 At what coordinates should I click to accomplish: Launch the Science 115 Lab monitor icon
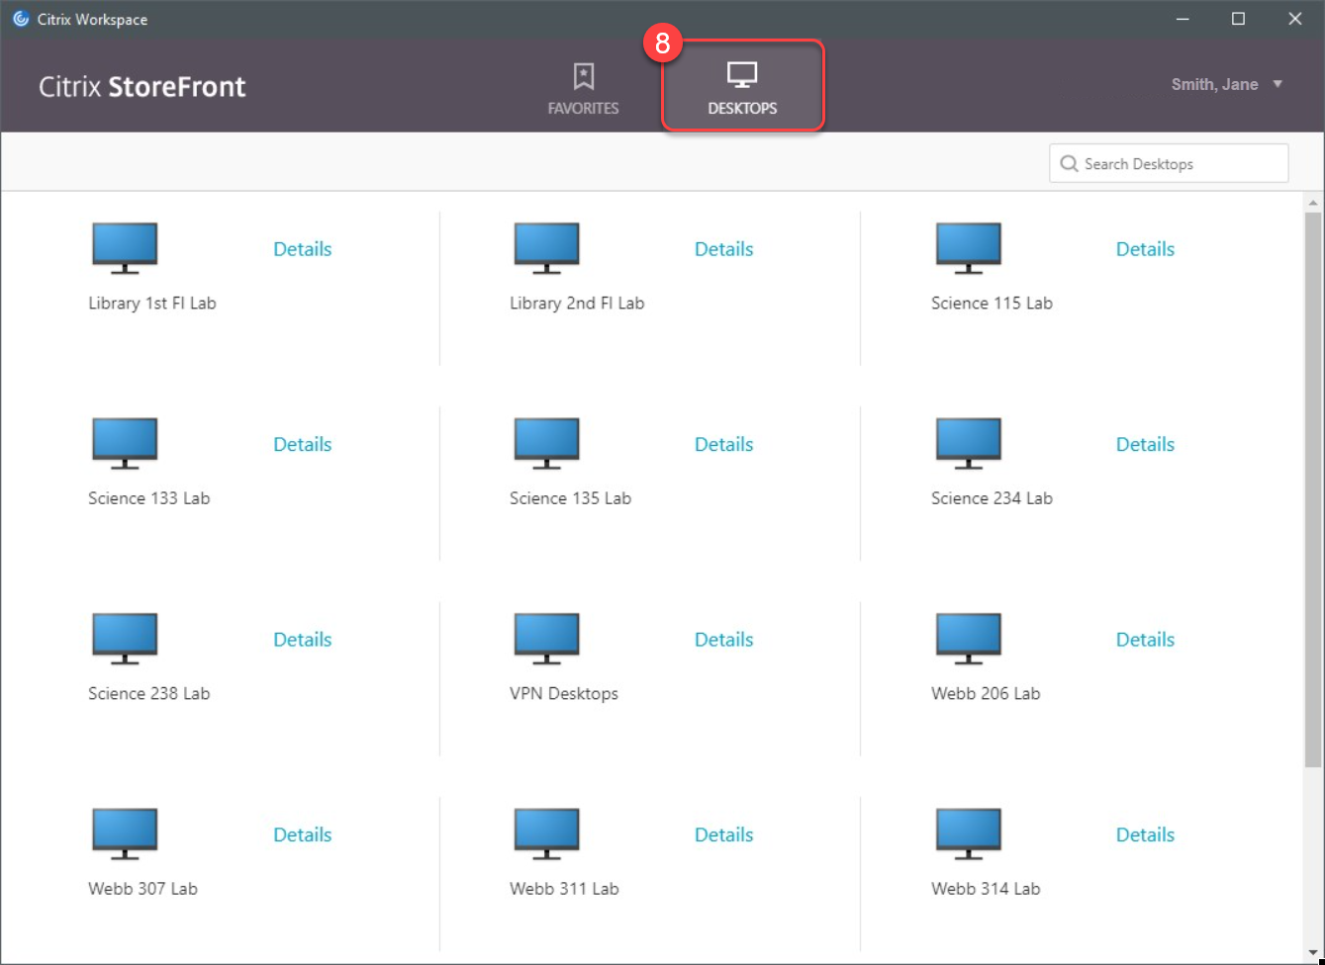(968, 248)
